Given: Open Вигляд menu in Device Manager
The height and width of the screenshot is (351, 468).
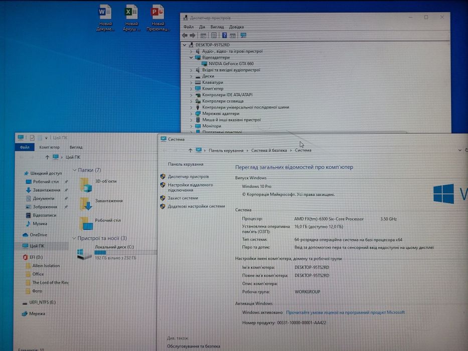Looking at the screenshot, I should (x=217, y=27).
